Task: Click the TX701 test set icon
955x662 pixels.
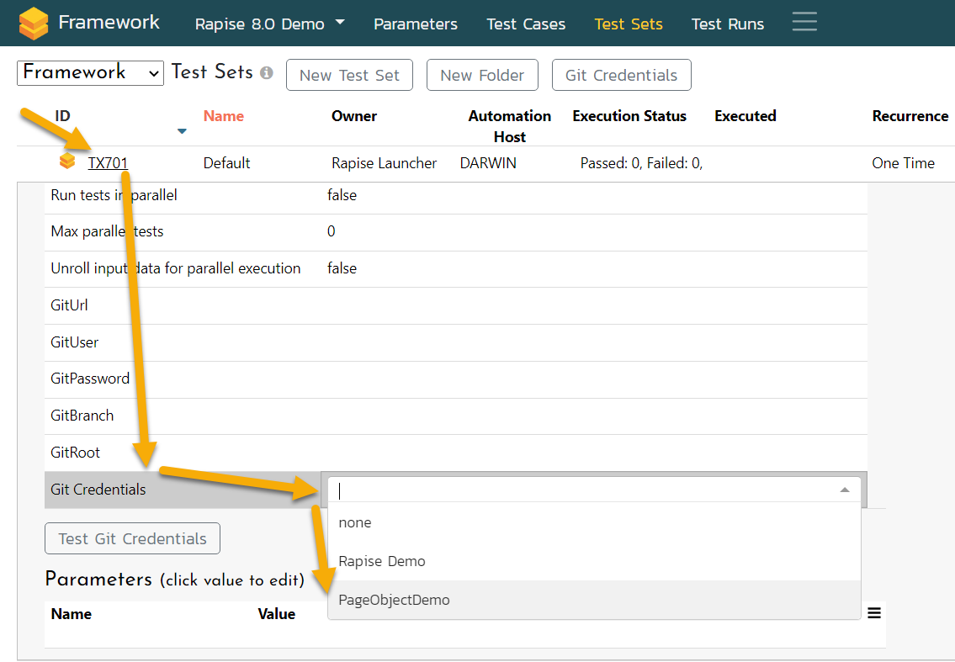Action: click(x=67, y=161)
